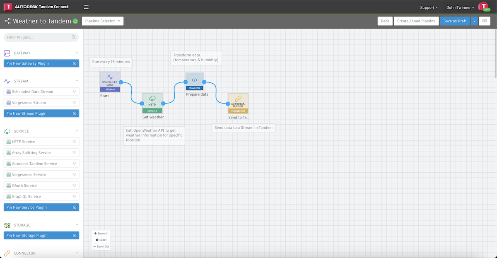Select the Converter node Prepare data
Viewport: 497px width, 258px height.
[195, 82]
